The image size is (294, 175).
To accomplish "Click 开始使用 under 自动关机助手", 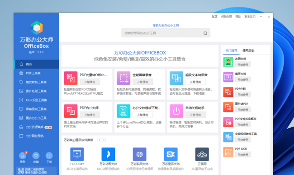I will (x=195, y=115).
